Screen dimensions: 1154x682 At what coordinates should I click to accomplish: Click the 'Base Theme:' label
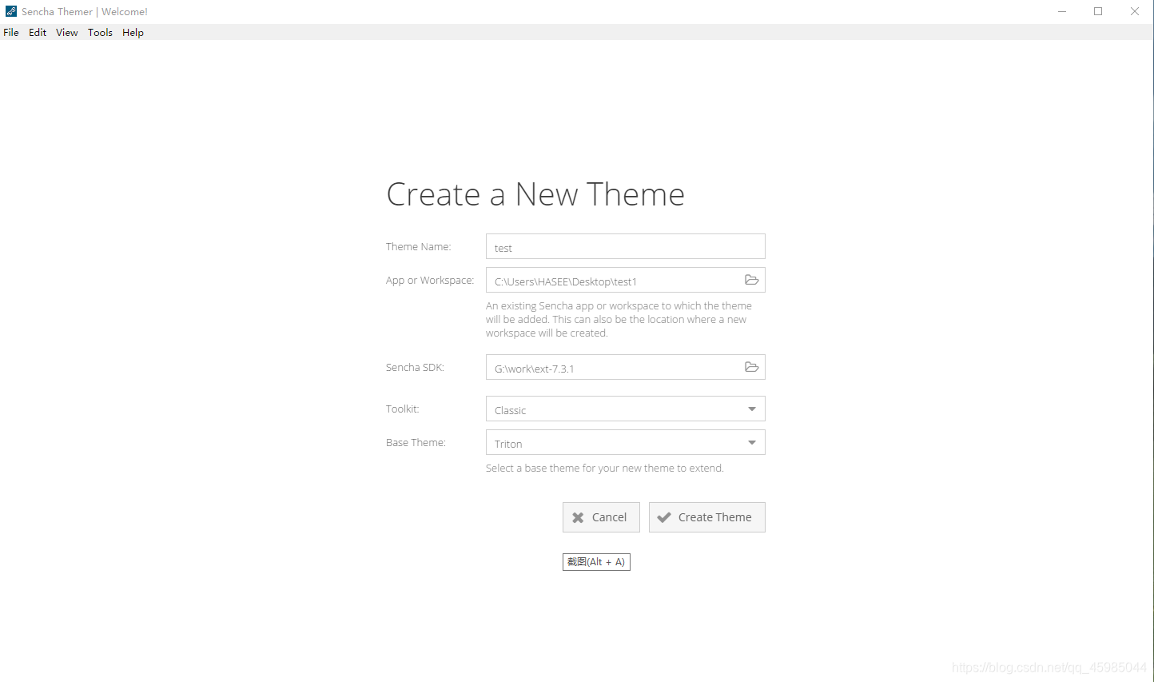pyautogui.click(x=416, y=442)
